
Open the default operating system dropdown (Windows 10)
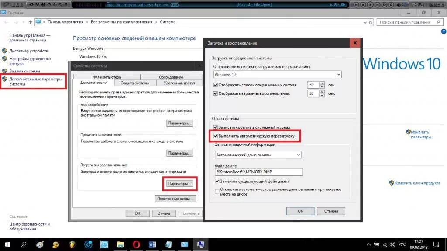tap(277, 75)
